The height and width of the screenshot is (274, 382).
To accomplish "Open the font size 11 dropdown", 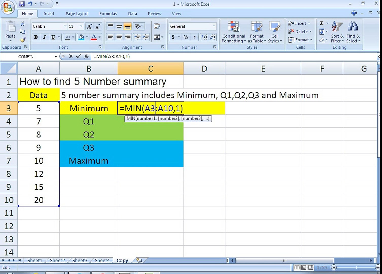I will (81, 26).
